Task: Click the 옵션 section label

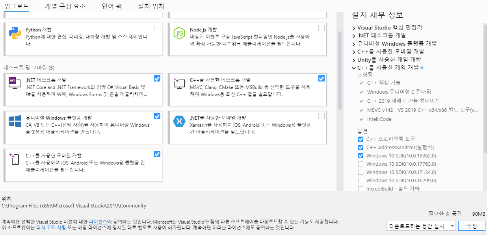Action: point(362,131)
